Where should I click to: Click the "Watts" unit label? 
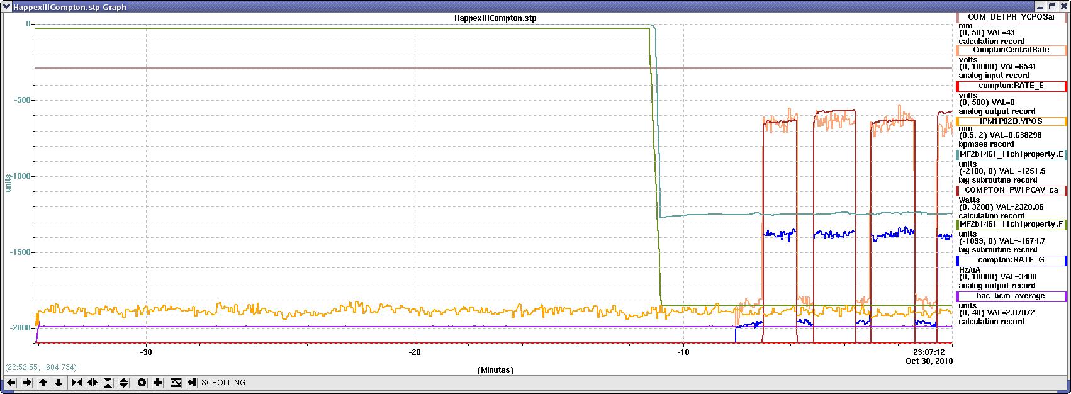[x=969, y=200]
